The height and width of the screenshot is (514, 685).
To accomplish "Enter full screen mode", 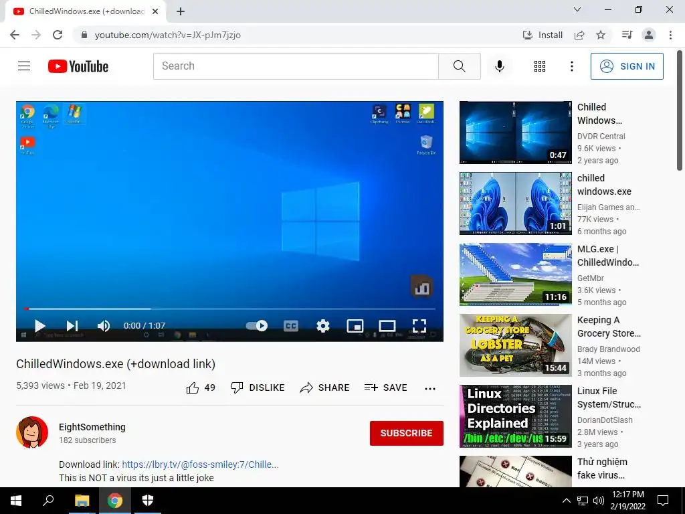I will point(419,326).
